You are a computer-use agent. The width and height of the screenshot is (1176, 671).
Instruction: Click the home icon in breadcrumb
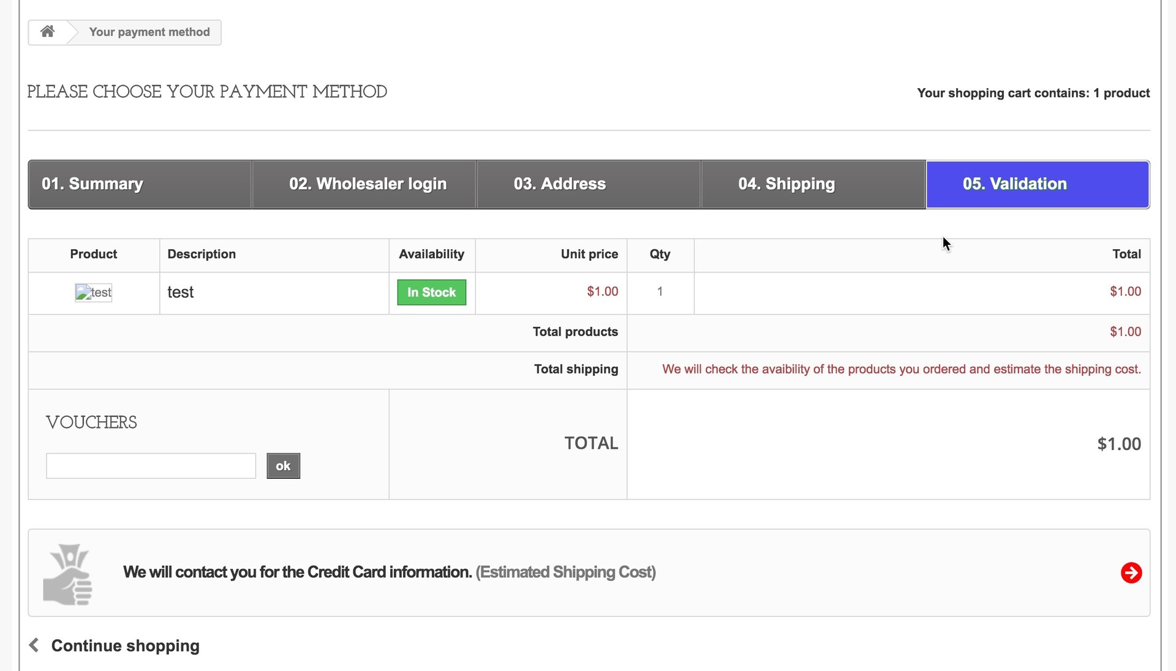47,32
